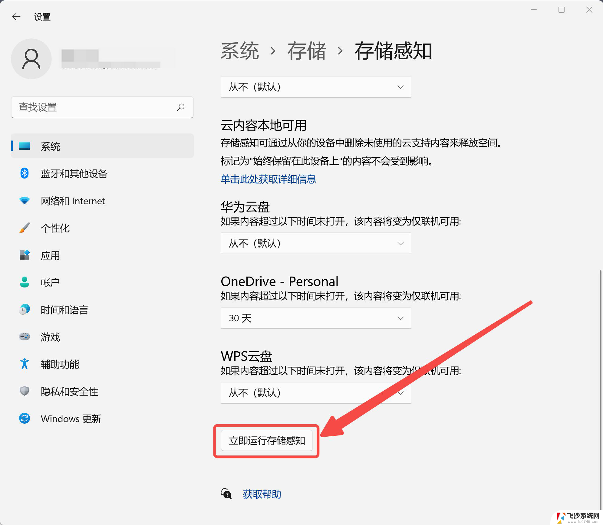Image resolution: width=603 pixels, height=525 pixels.
Task: Click the Windows 更新 sync icon
Action: click(x=25, y=418)
